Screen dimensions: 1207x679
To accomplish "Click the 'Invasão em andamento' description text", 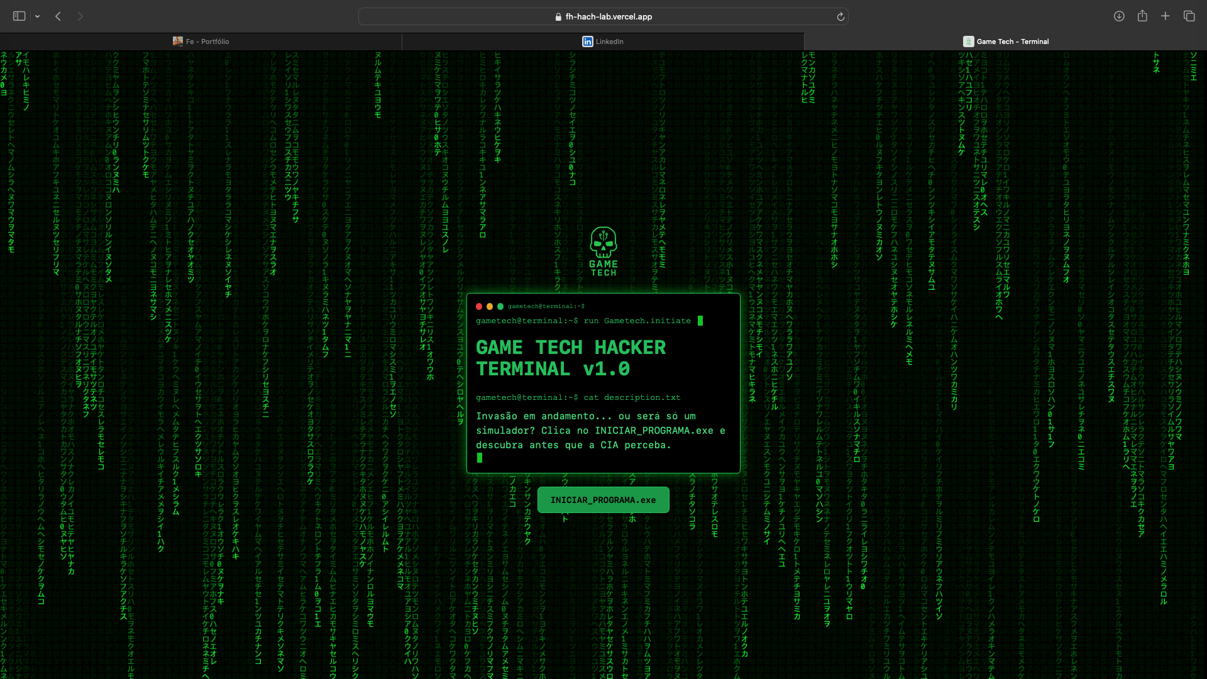I will (600, 431).
